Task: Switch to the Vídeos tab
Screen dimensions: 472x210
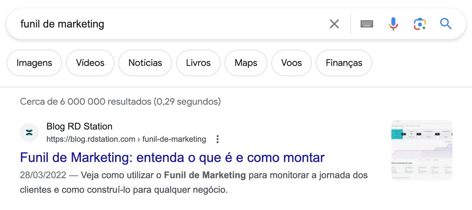Action: 90,63
